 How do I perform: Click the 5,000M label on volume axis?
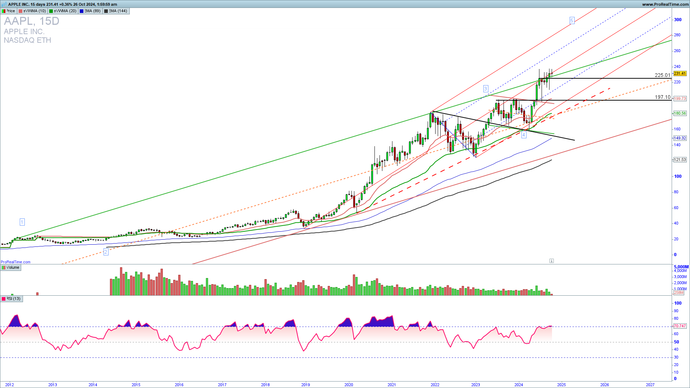pyautogui.click(x=681, y=267)
